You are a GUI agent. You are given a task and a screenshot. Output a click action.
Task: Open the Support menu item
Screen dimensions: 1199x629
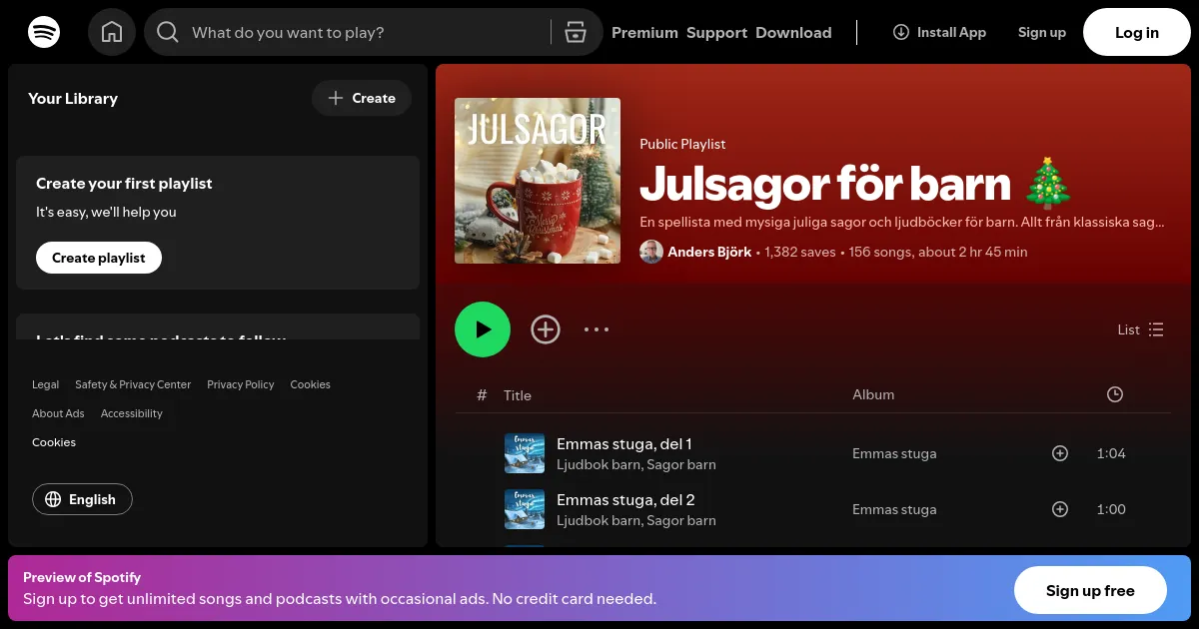[x=716, y=32]
